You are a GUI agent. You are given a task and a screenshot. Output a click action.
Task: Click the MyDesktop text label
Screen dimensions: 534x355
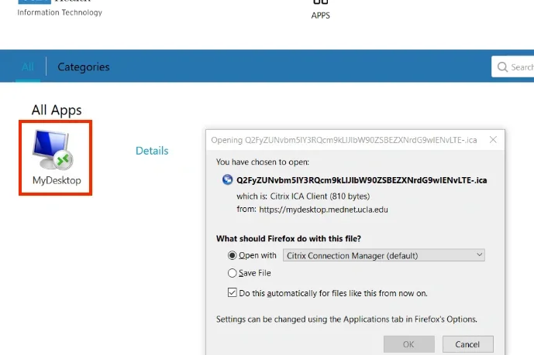(57, 181)
